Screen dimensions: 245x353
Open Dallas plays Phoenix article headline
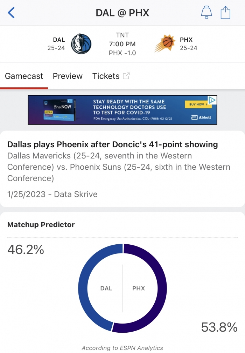coord(112,144)
